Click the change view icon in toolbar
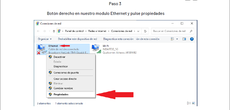 (172, 39)
